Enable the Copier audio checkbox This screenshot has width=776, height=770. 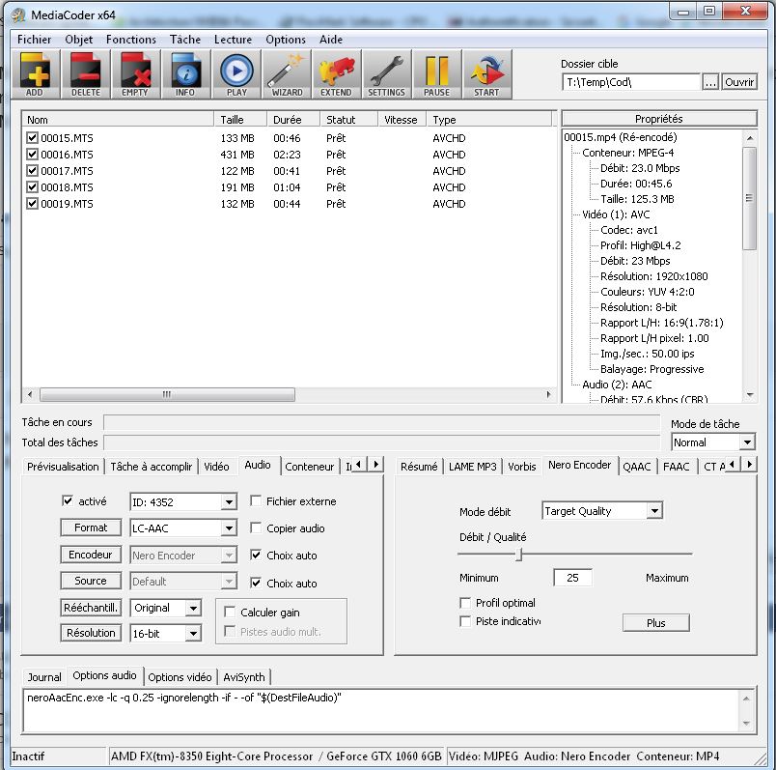[256, 528]
